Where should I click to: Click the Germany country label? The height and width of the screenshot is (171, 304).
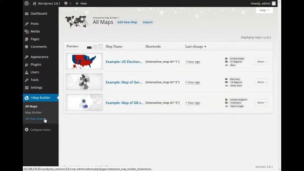[x=235, y=79]
